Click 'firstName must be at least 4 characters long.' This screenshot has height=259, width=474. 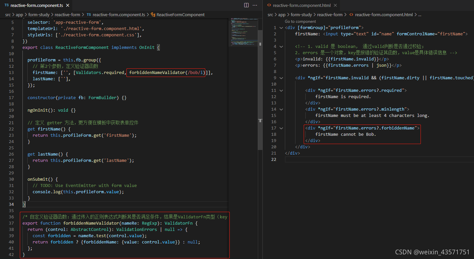point(372,116)
